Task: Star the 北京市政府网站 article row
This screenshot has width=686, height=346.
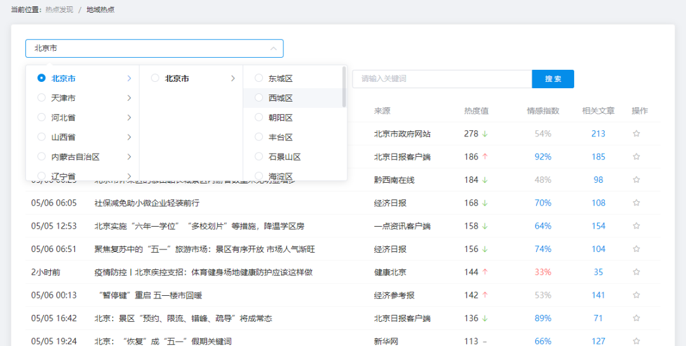Action: click(636, 133)
